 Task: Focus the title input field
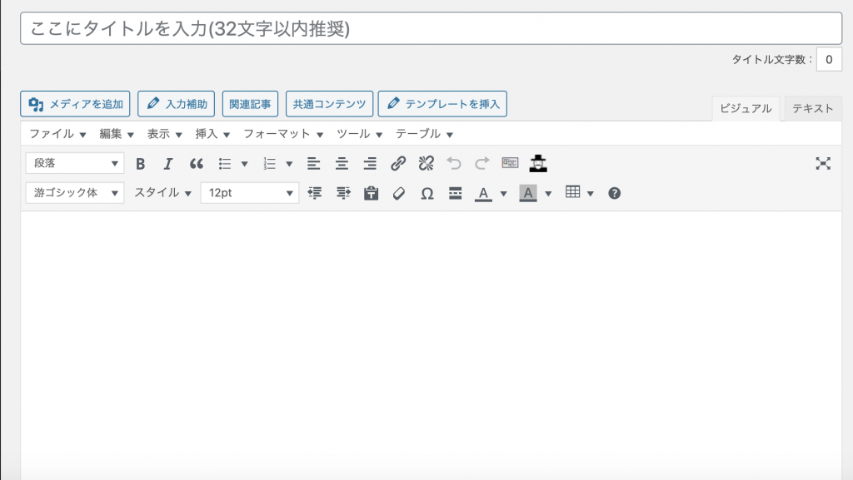(x=431, y=28)
